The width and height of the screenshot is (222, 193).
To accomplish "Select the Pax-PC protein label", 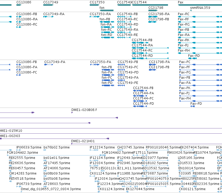I will coord(185,62).
